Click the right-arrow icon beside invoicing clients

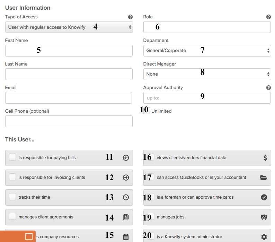tap(126, 178)
